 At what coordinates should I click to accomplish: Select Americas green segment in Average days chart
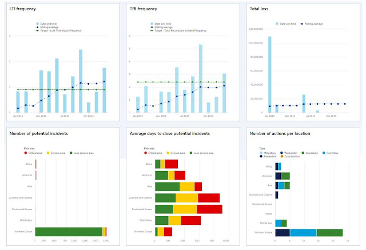point(161,175)
